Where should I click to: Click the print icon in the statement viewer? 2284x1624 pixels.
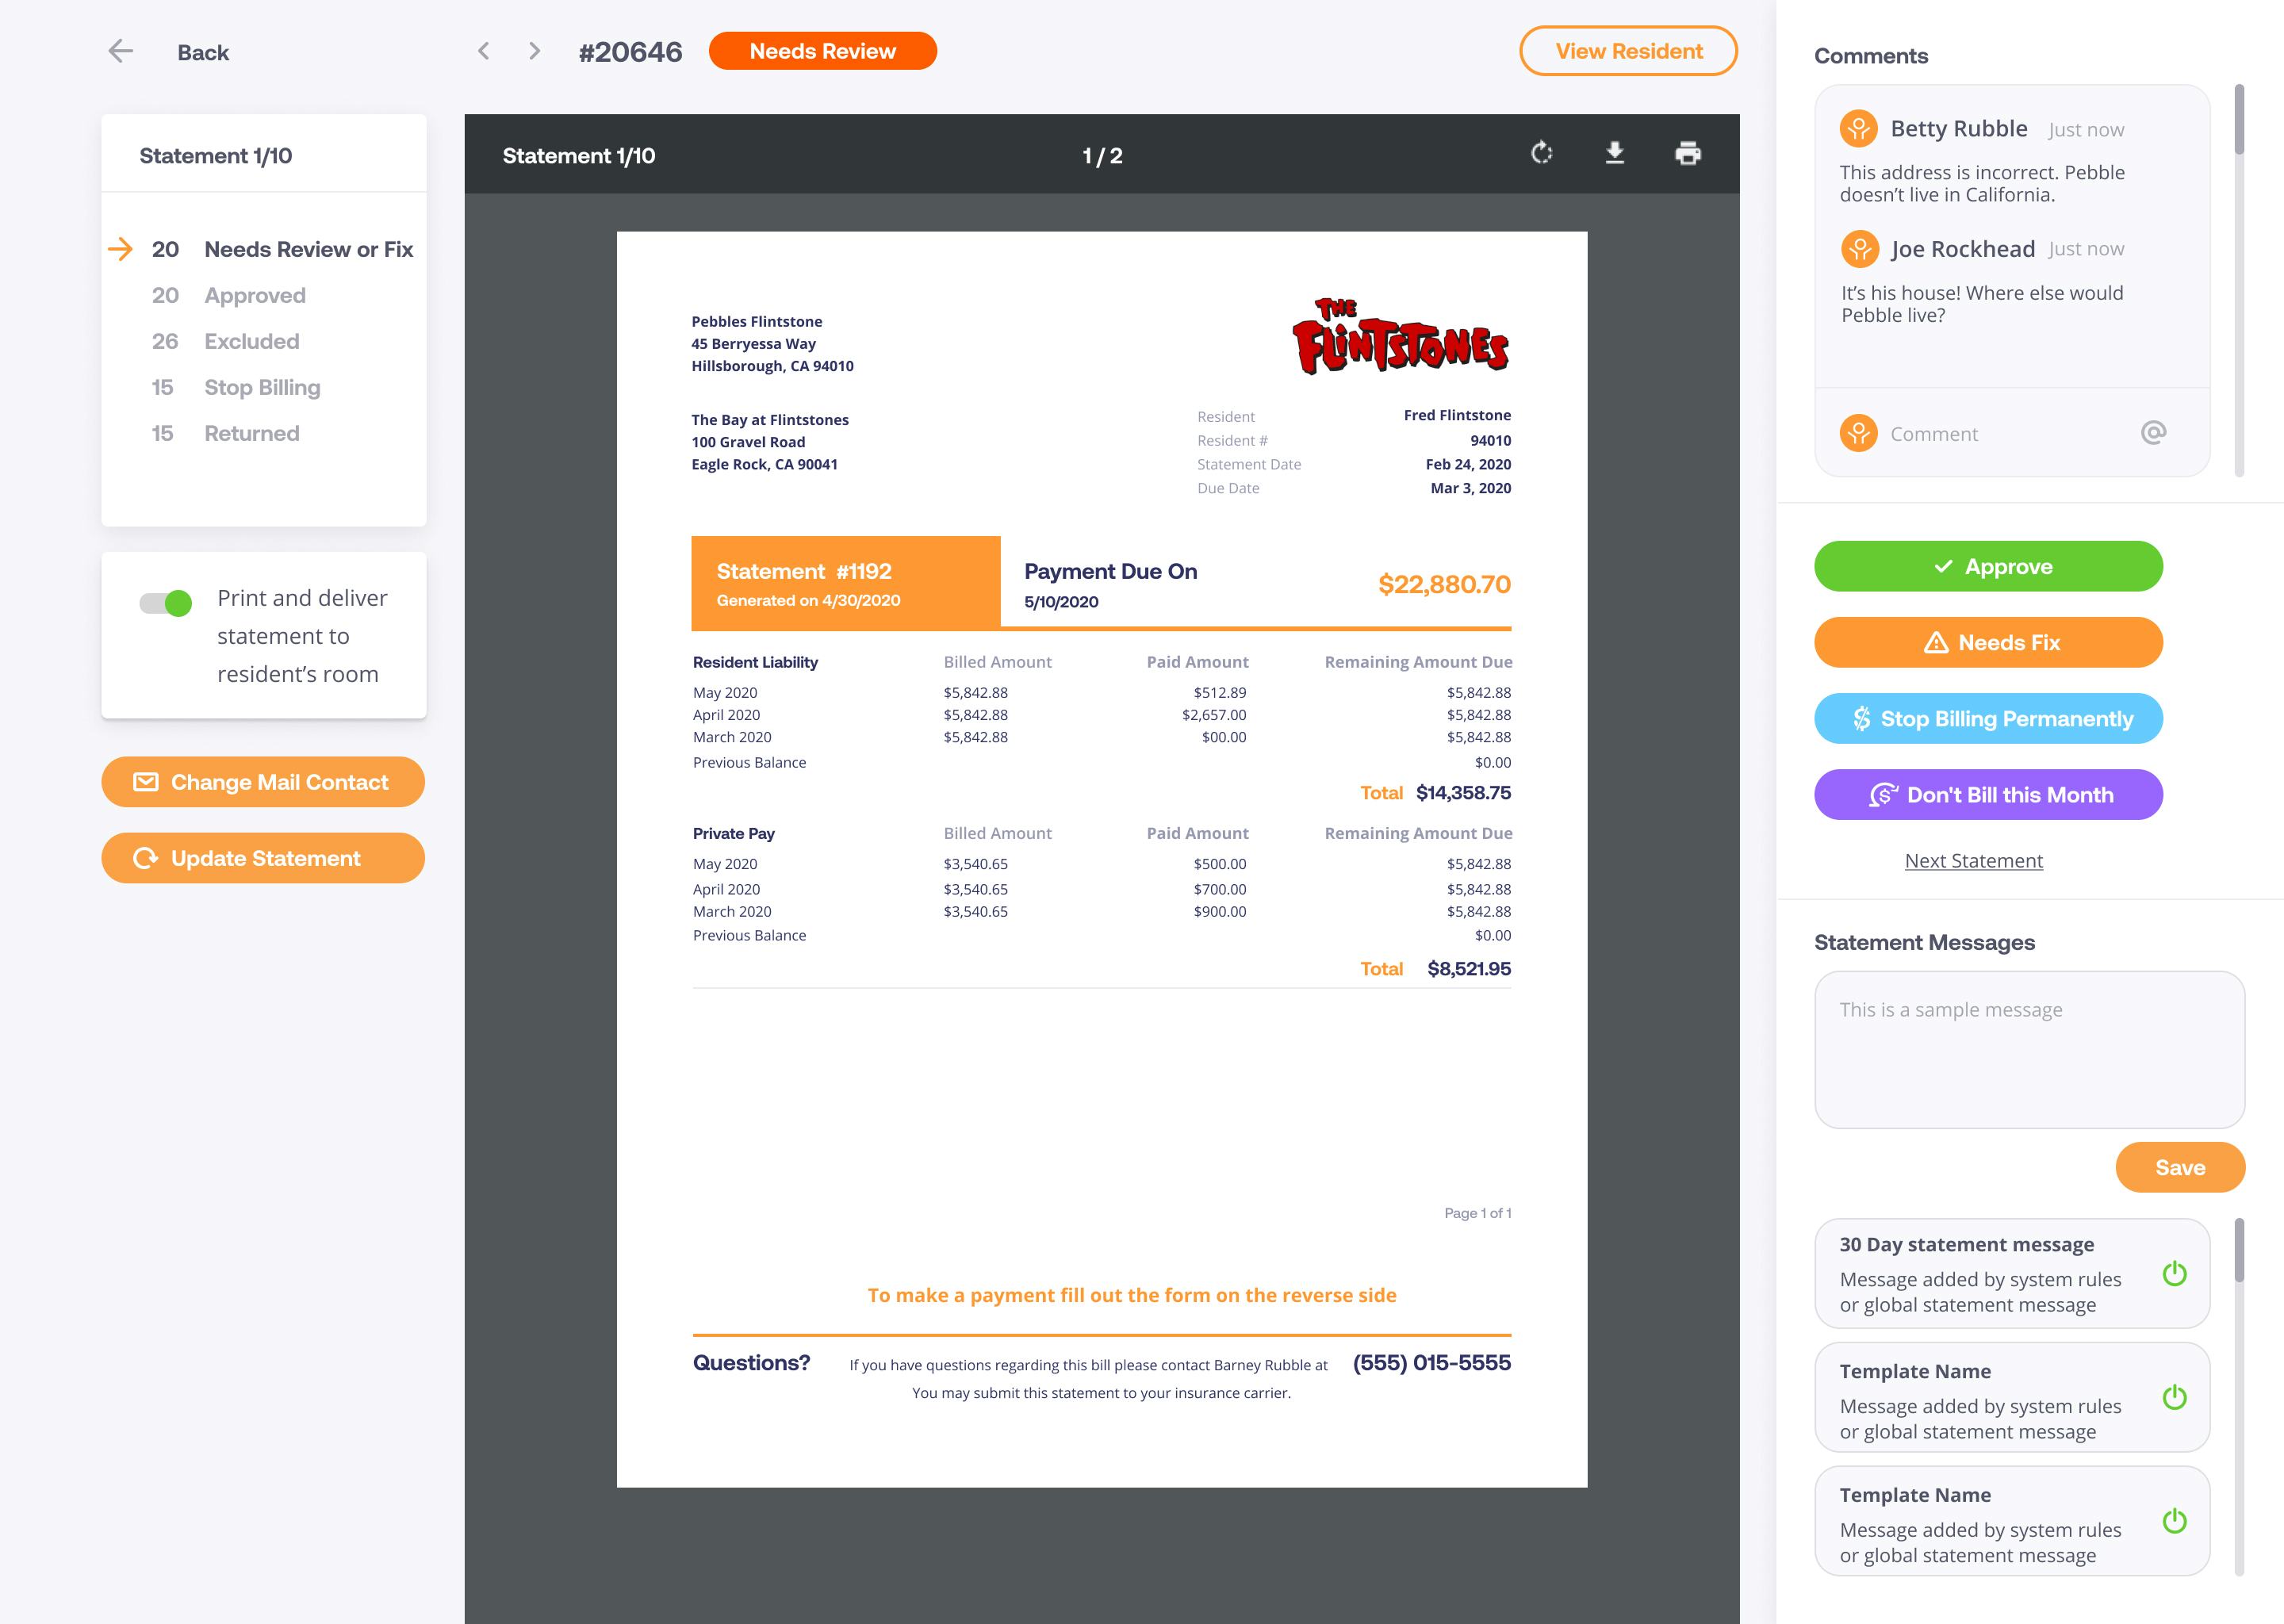(1688, 154)
